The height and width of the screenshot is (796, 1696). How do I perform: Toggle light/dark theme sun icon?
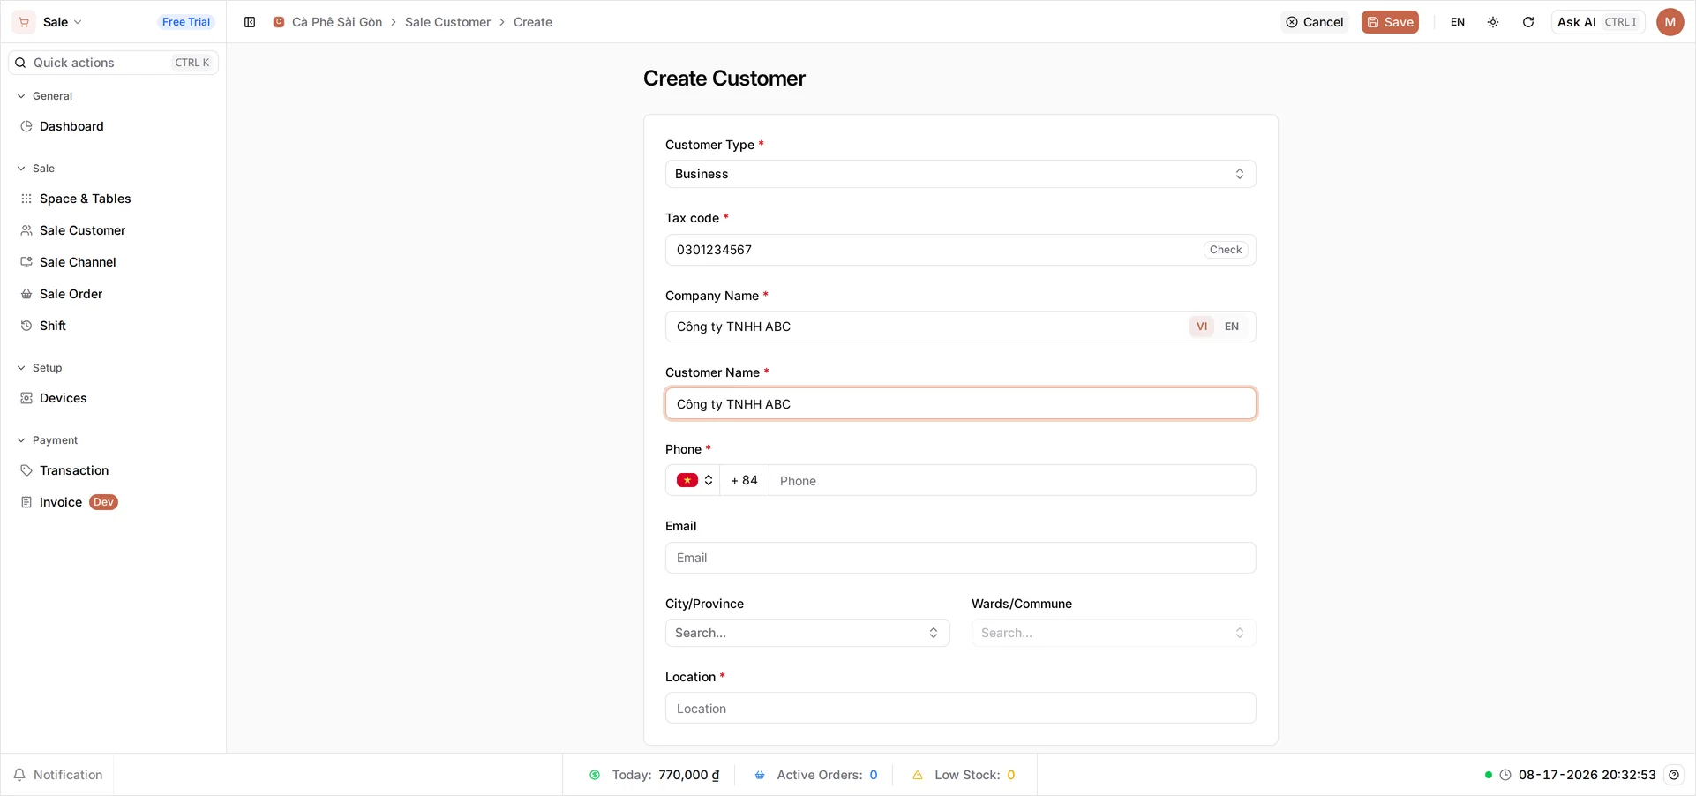pyautogui.click(x=1493, y=22)
